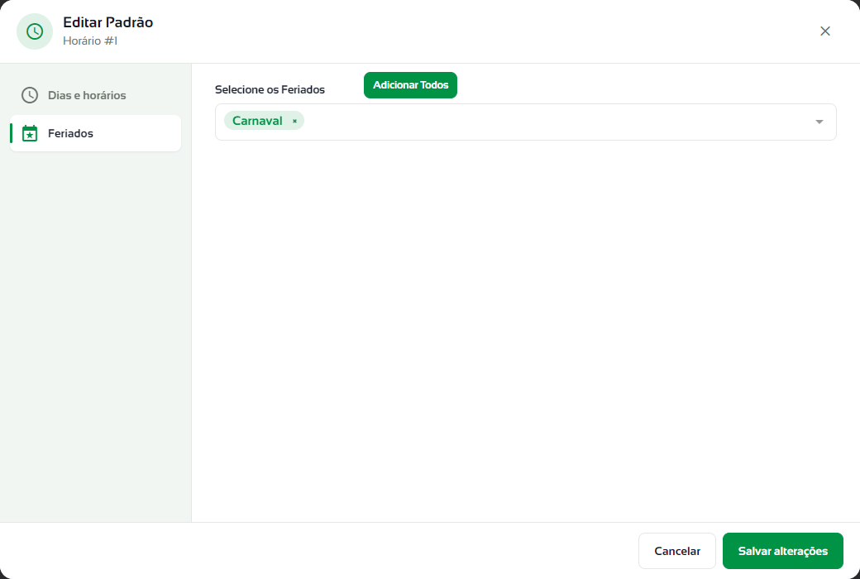This screenshot has height=579, width=860.
Task: Click the calendar star icon beside Feriados
Action: pyautogui.click(x=30, y=133)
